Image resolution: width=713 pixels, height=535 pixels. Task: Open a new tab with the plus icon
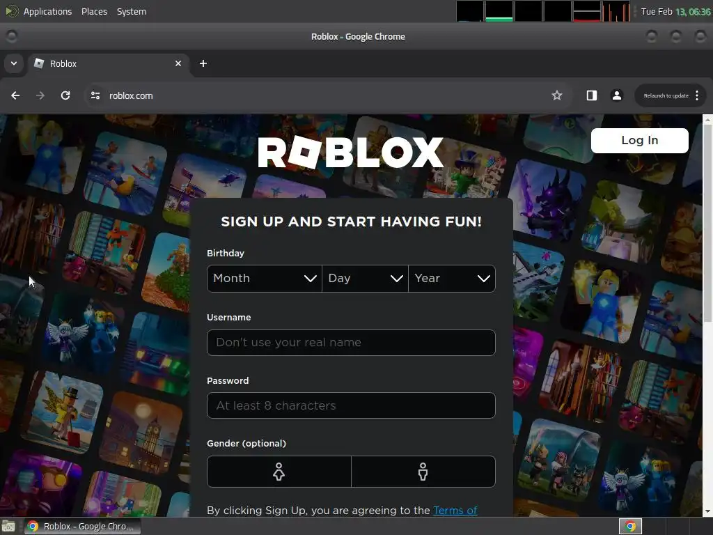[203, 63]
